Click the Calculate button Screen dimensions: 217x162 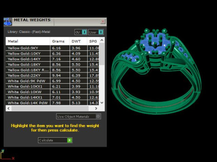point(55,140)
